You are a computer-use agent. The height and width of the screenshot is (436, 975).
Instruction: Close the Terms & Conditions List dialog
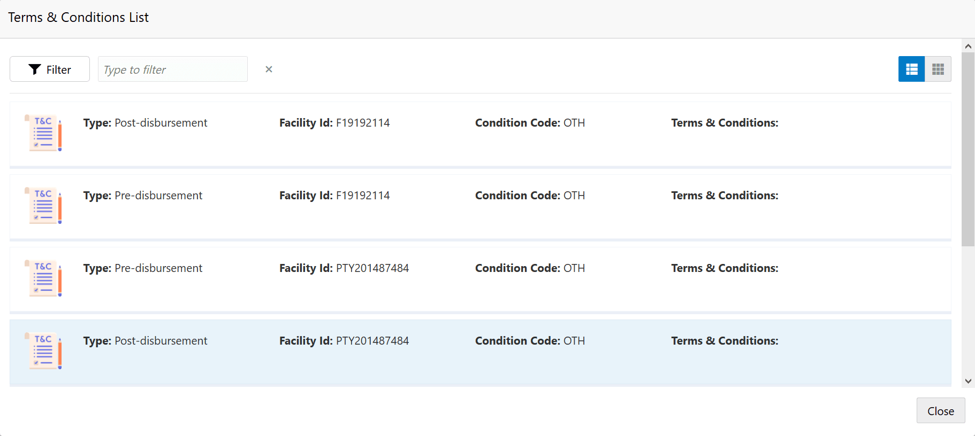coord(941,410)
